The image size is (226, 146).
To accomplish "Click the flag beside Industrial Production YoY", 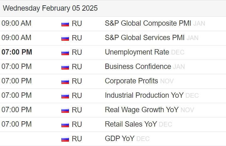I will (65, 96).
